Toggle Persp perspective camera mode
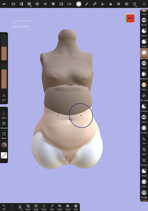The width and height of the screenshot is (148, 211). pos(44,207)
